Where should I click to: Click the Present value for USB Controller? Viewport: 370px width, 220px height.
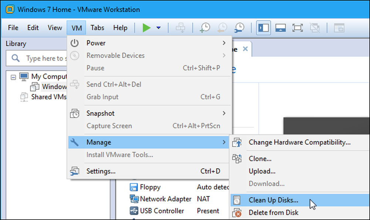click(208, 211)
